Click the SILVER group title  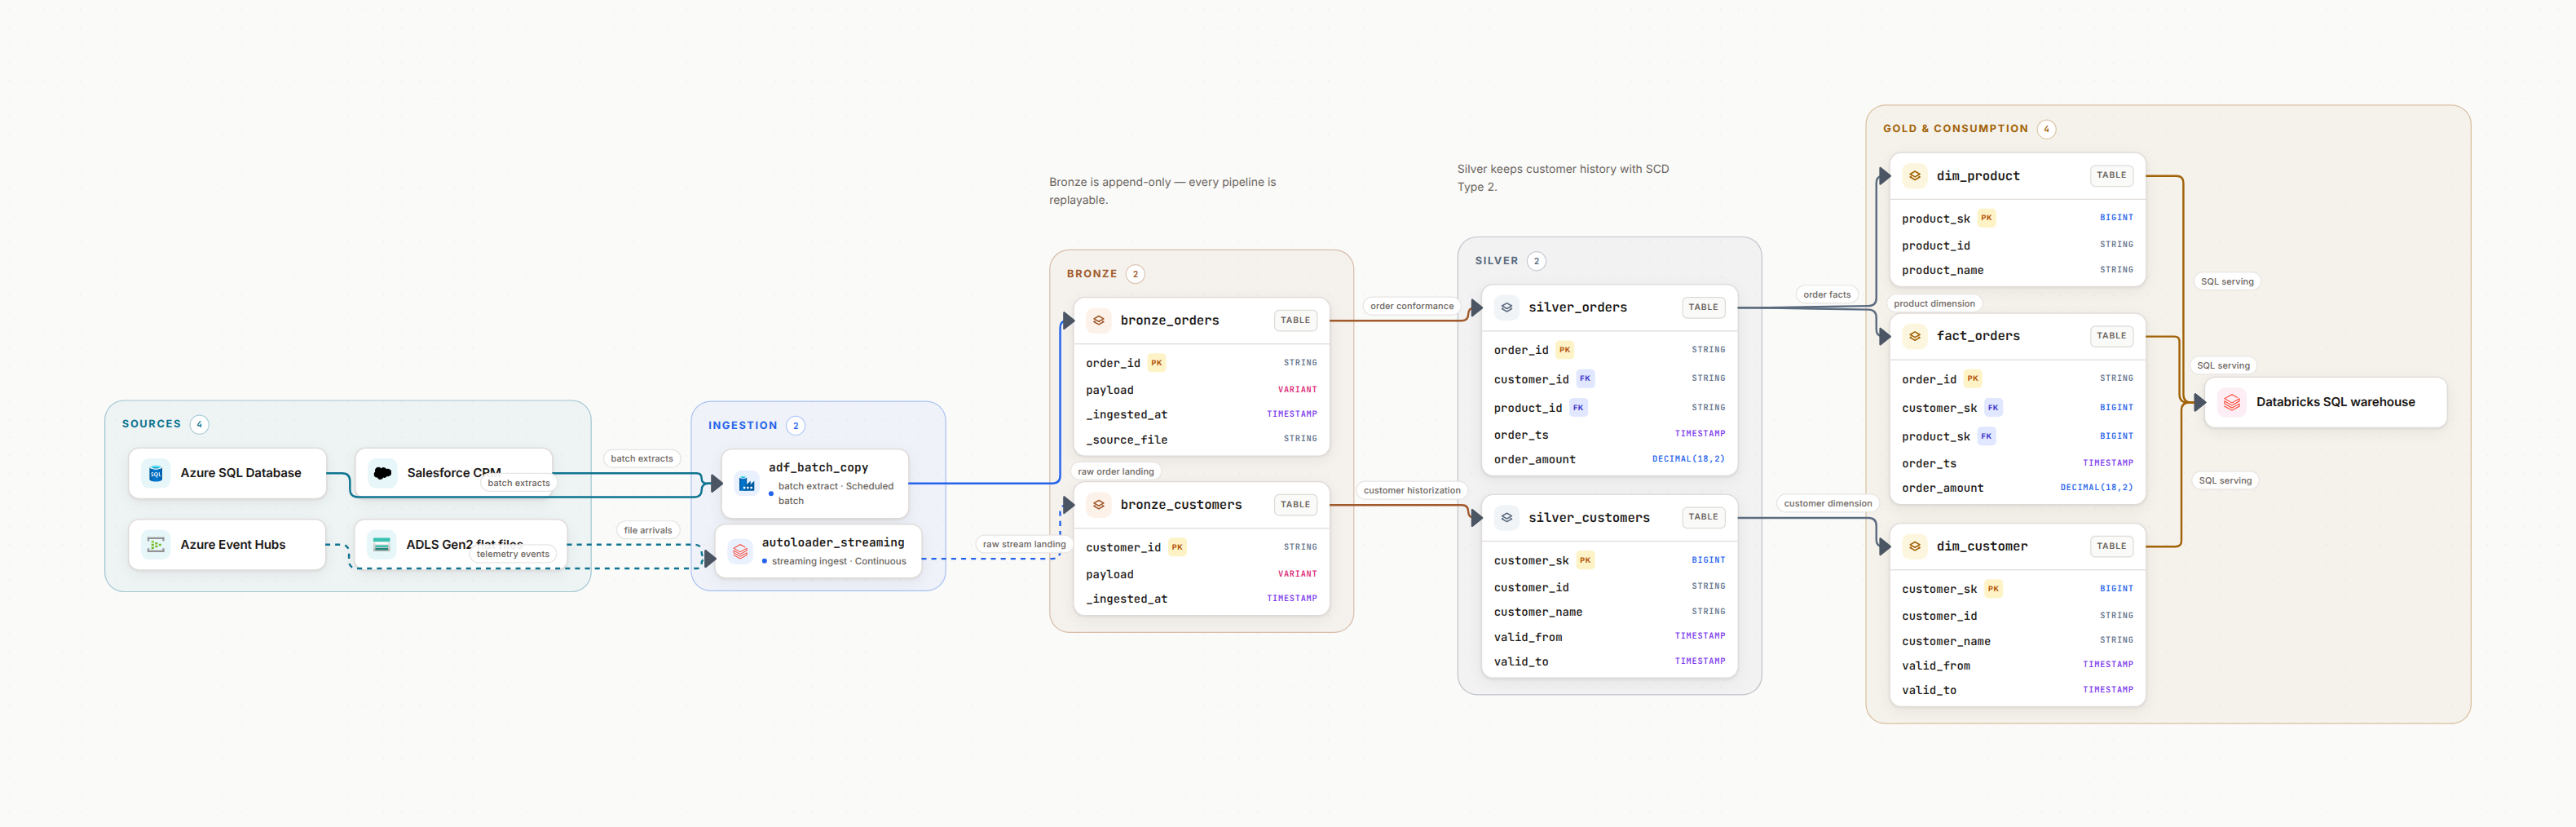coord(1496,261)
